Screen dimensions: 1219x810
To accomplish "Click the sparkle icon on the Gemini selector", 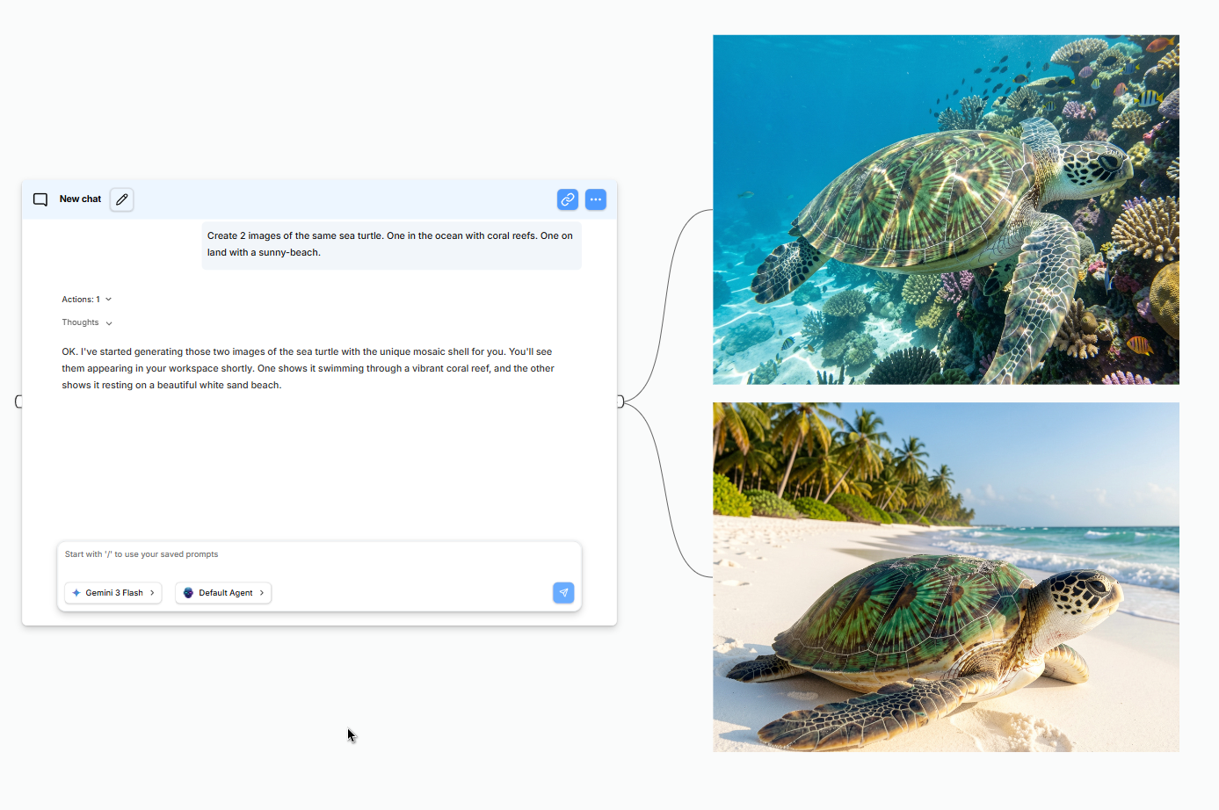I will pyautogui.click(x=76, y=593).
